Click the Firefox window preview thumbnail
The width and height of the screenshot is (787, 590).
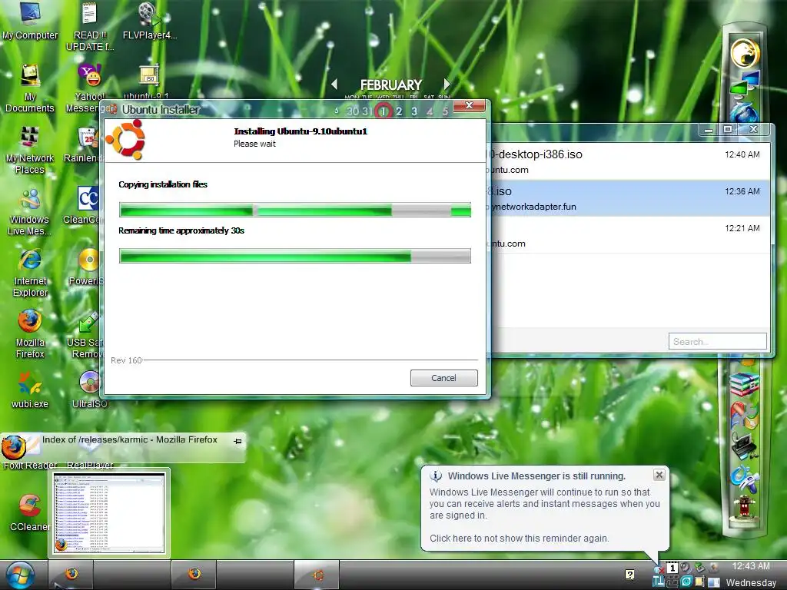pos(109,512)
